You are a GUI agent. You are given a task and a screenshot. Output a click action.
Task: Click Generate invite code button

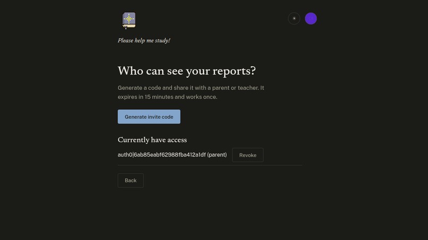tap(149, 117)
